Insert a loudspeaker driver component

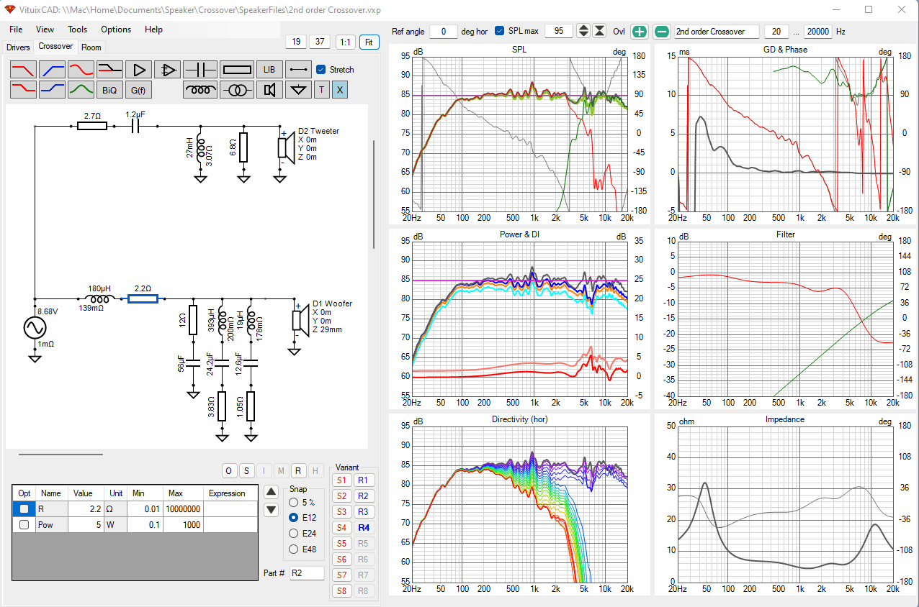pyautogui.click(x=269, y=90)
